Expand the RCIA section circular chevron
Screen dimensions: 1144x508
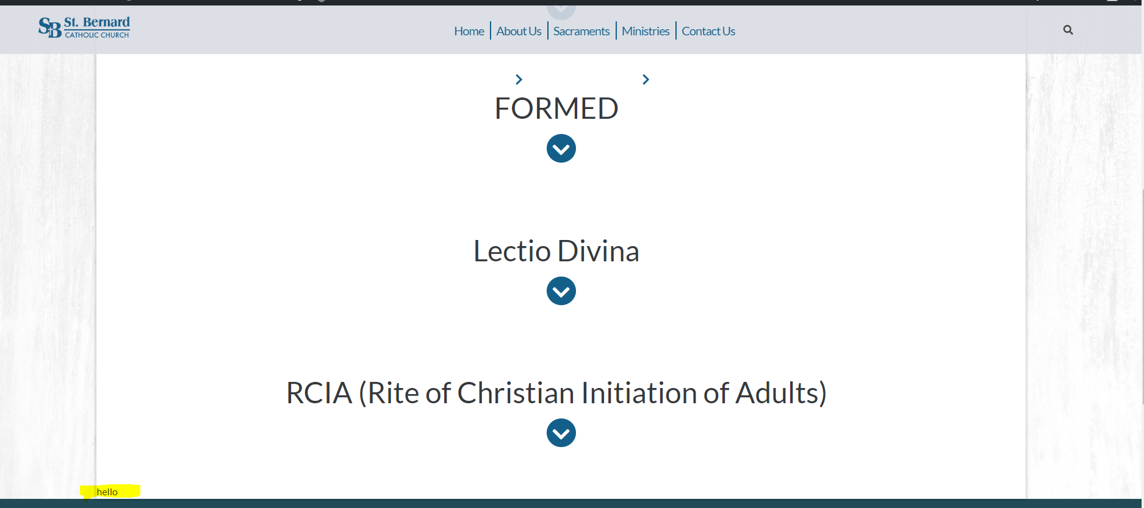(x=561, y=433)
